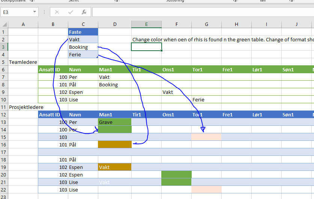Click 'Vakt' in Per's row of green table
Image resolution: width=314 pixels, height=199 pixels.
pyautogui.click(x=115, y=77)
